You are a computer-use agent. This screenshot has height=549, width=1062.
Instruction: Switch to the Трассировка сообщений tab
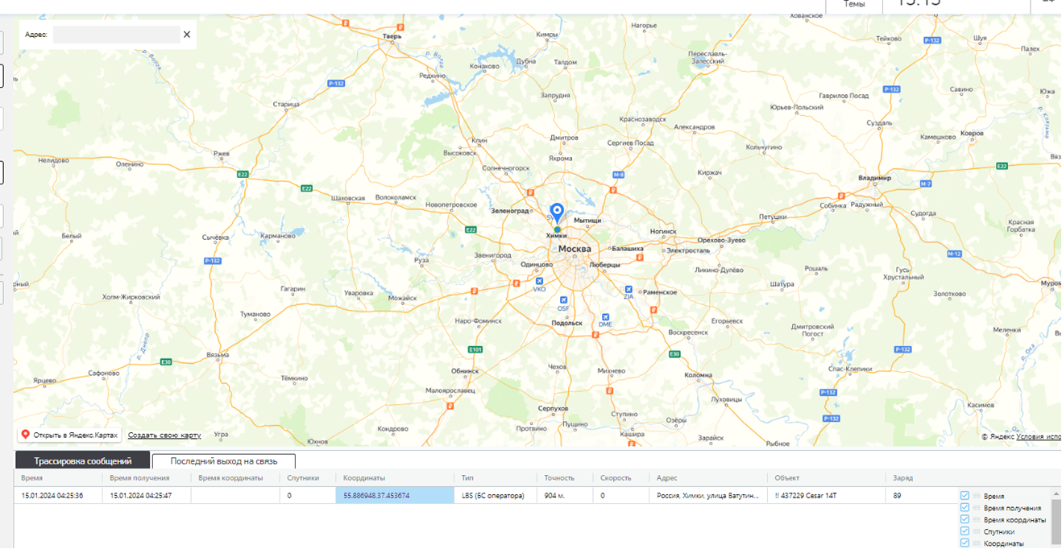(83, 461)
